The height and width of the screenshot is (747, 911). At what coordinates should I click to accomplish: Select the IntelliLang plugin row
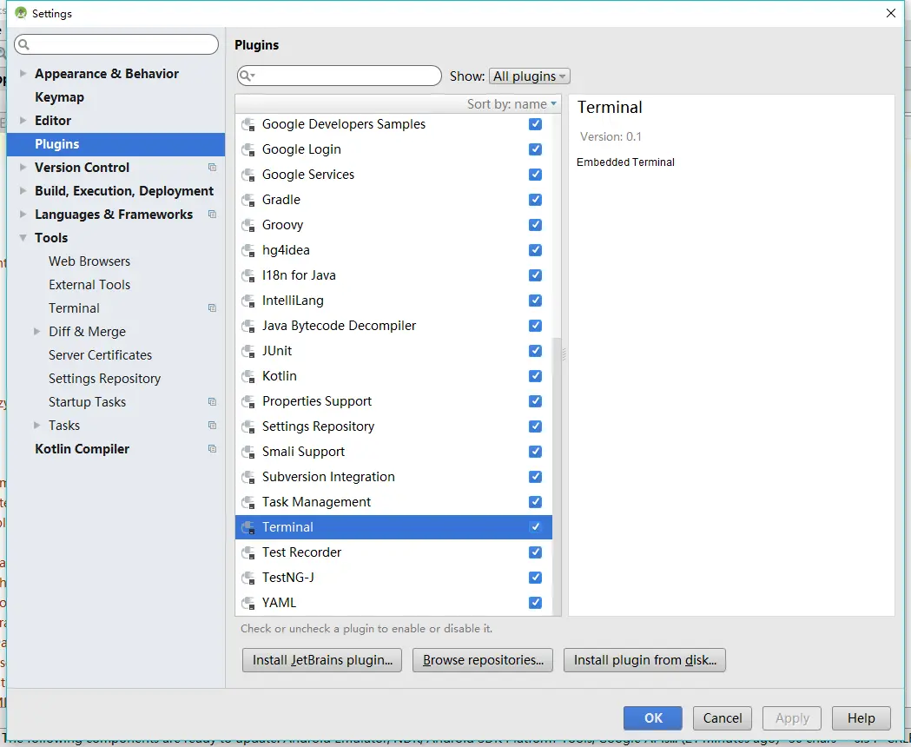click(393, 301)
